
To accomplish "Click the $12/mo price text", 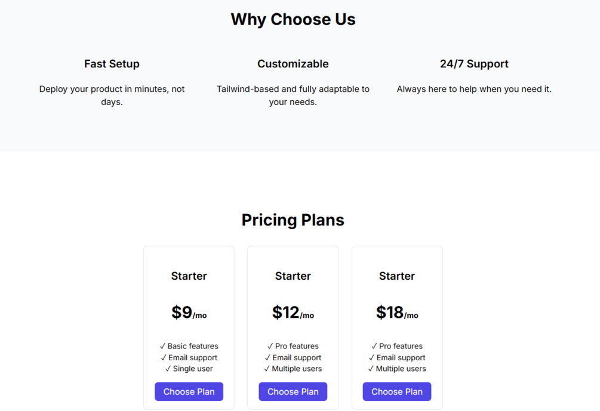I will [x=293, y=313].
